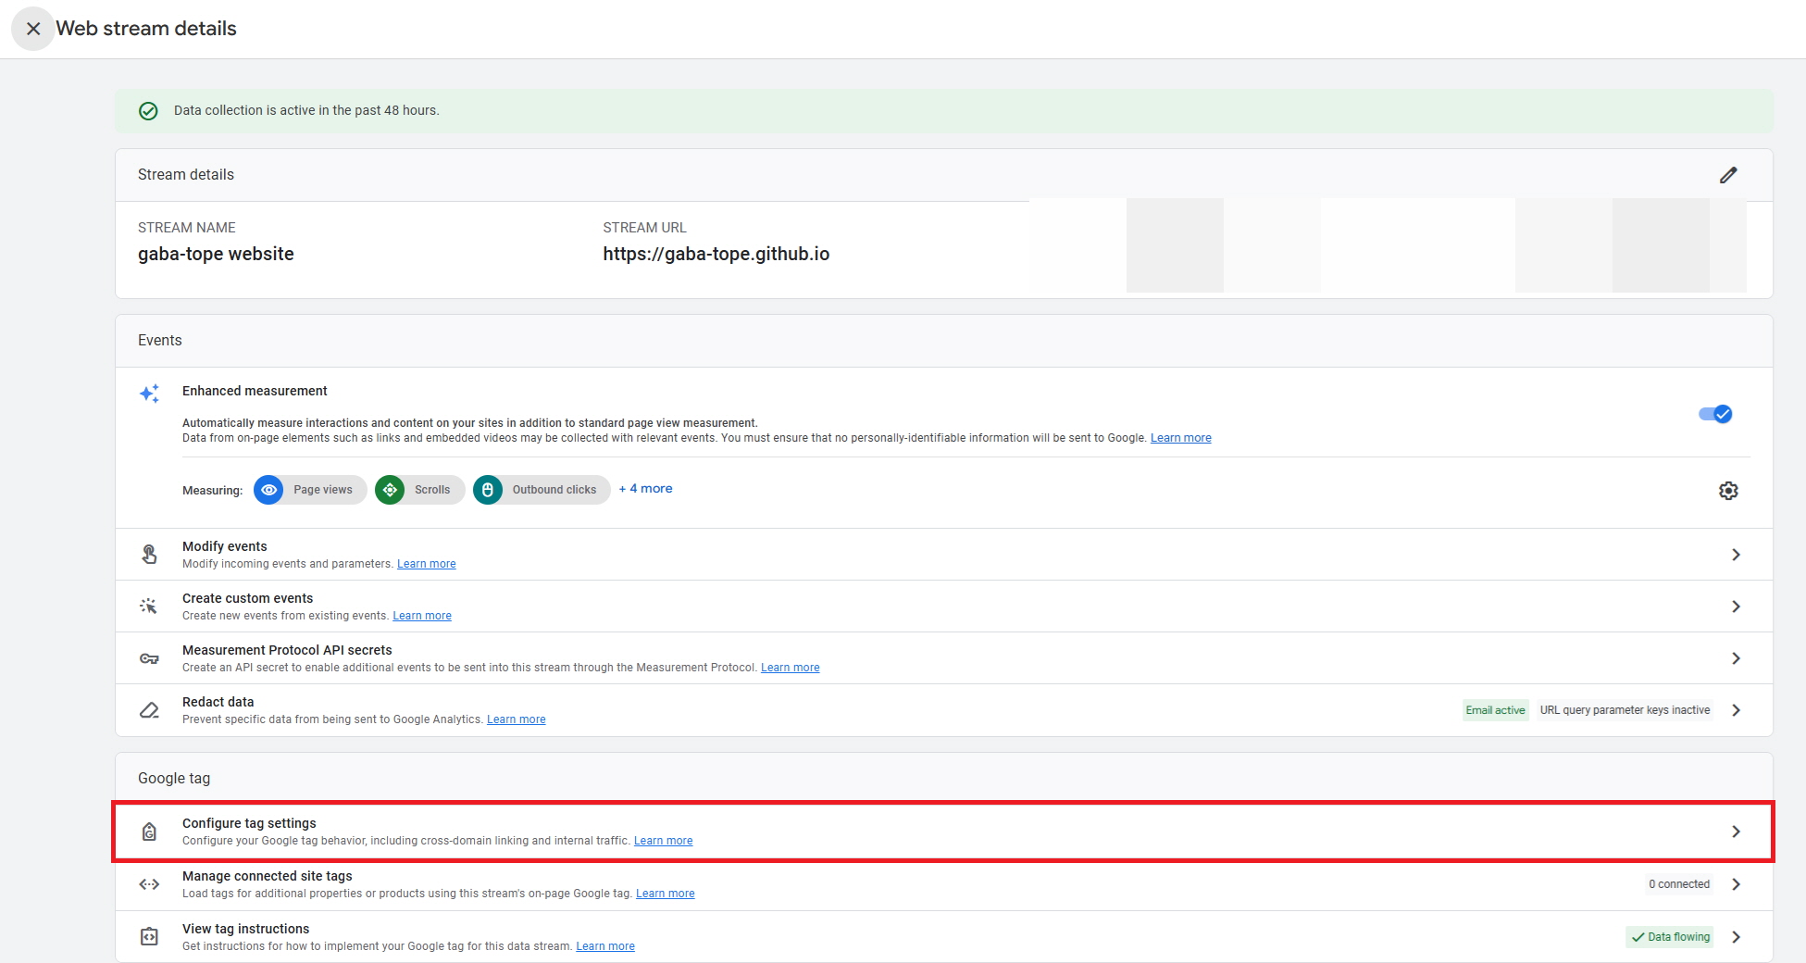Open Learn more link for Redact data
The image size is (1806, 963).
pos(517,719)
